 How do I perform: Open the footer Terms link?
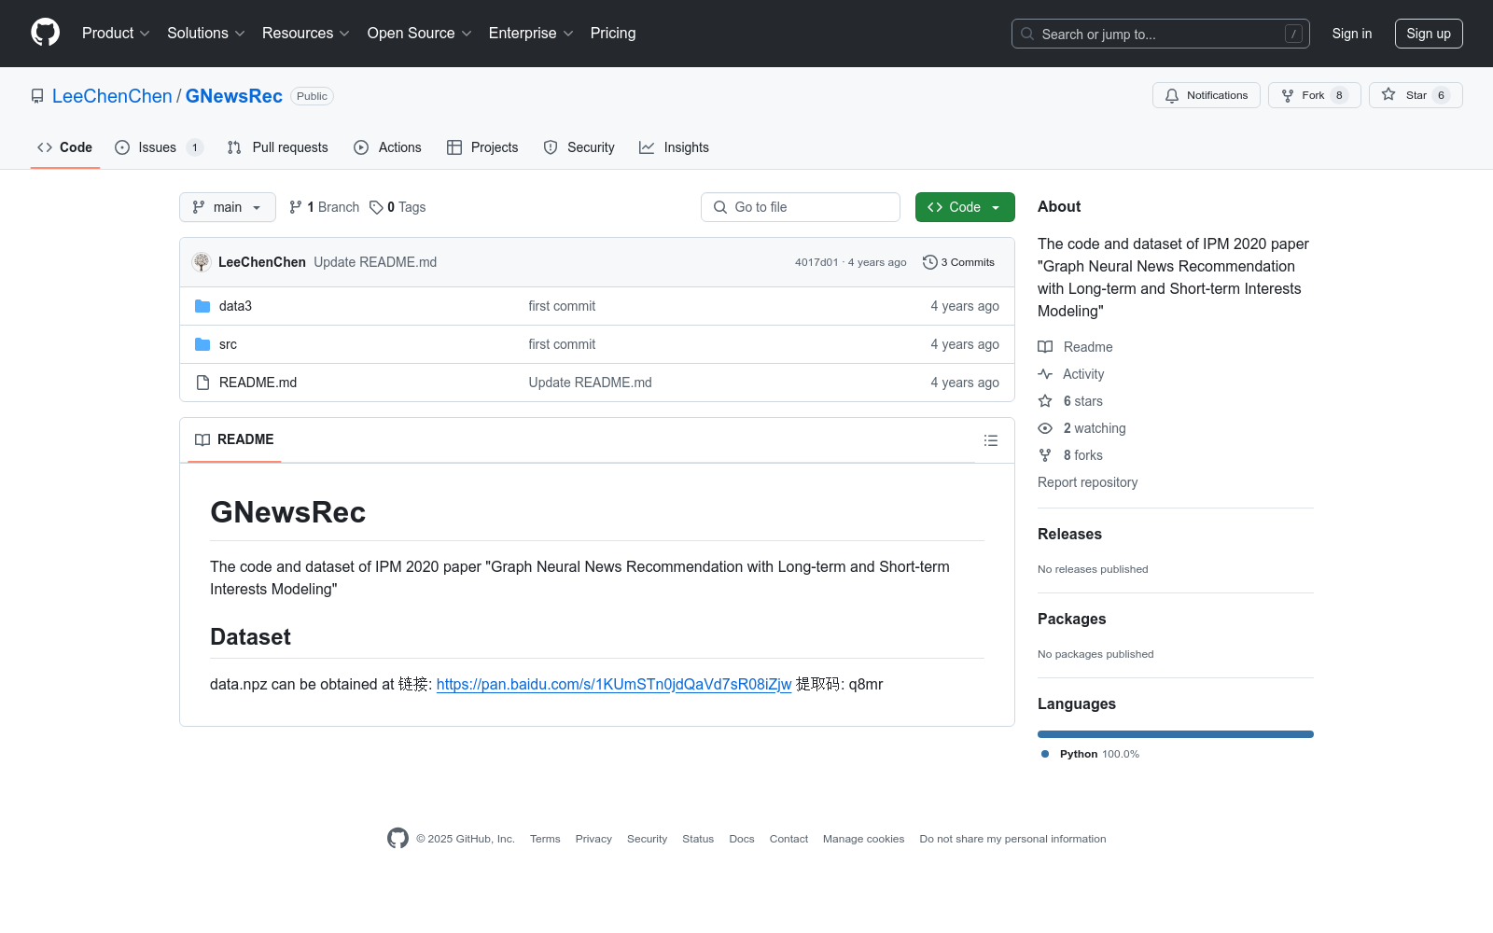[x=545, y=839]
